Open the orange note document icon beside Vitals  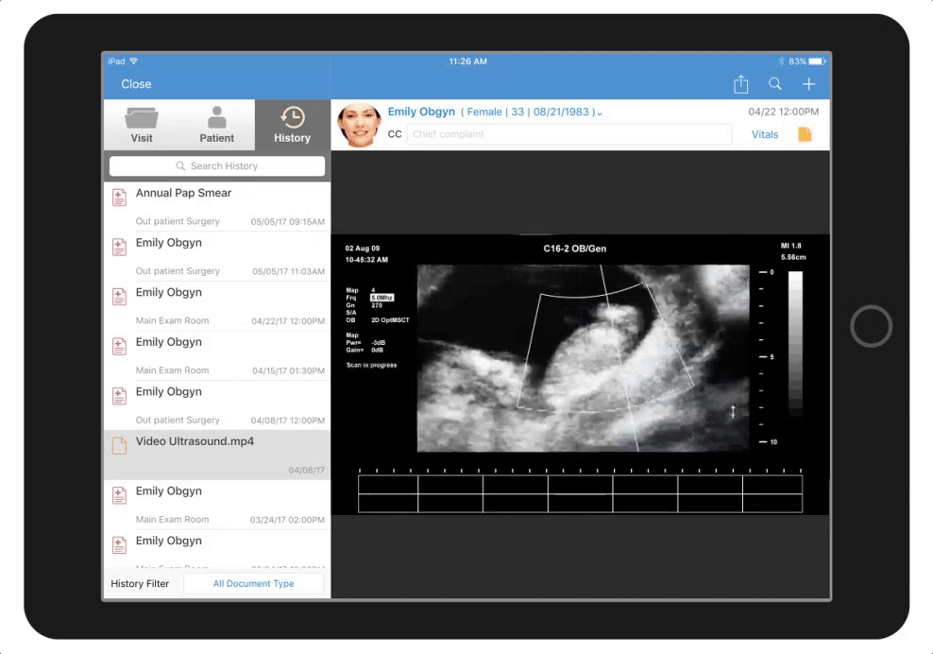(x=805, y=134)
